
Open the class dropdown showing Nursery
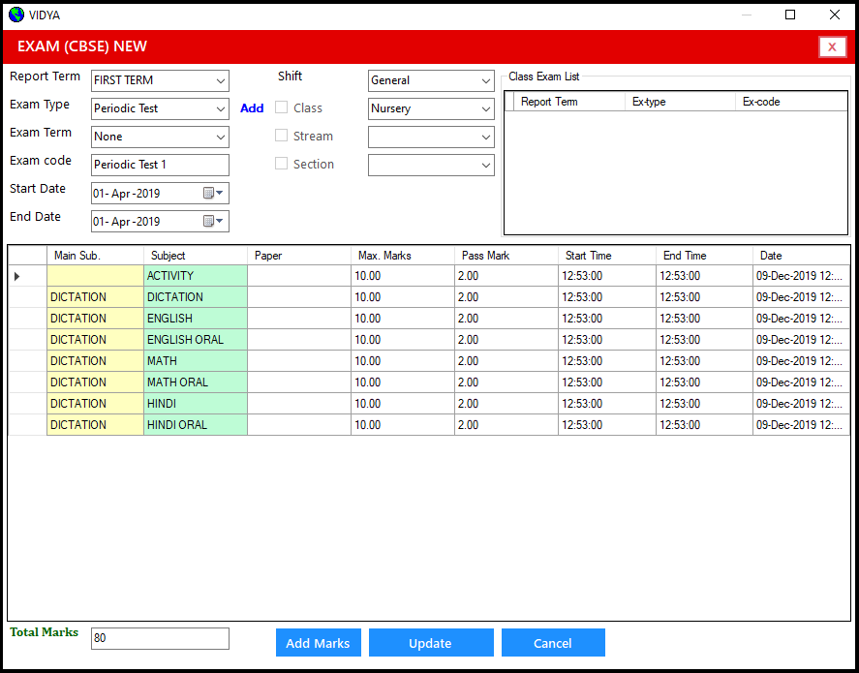[x=485, y=108]
